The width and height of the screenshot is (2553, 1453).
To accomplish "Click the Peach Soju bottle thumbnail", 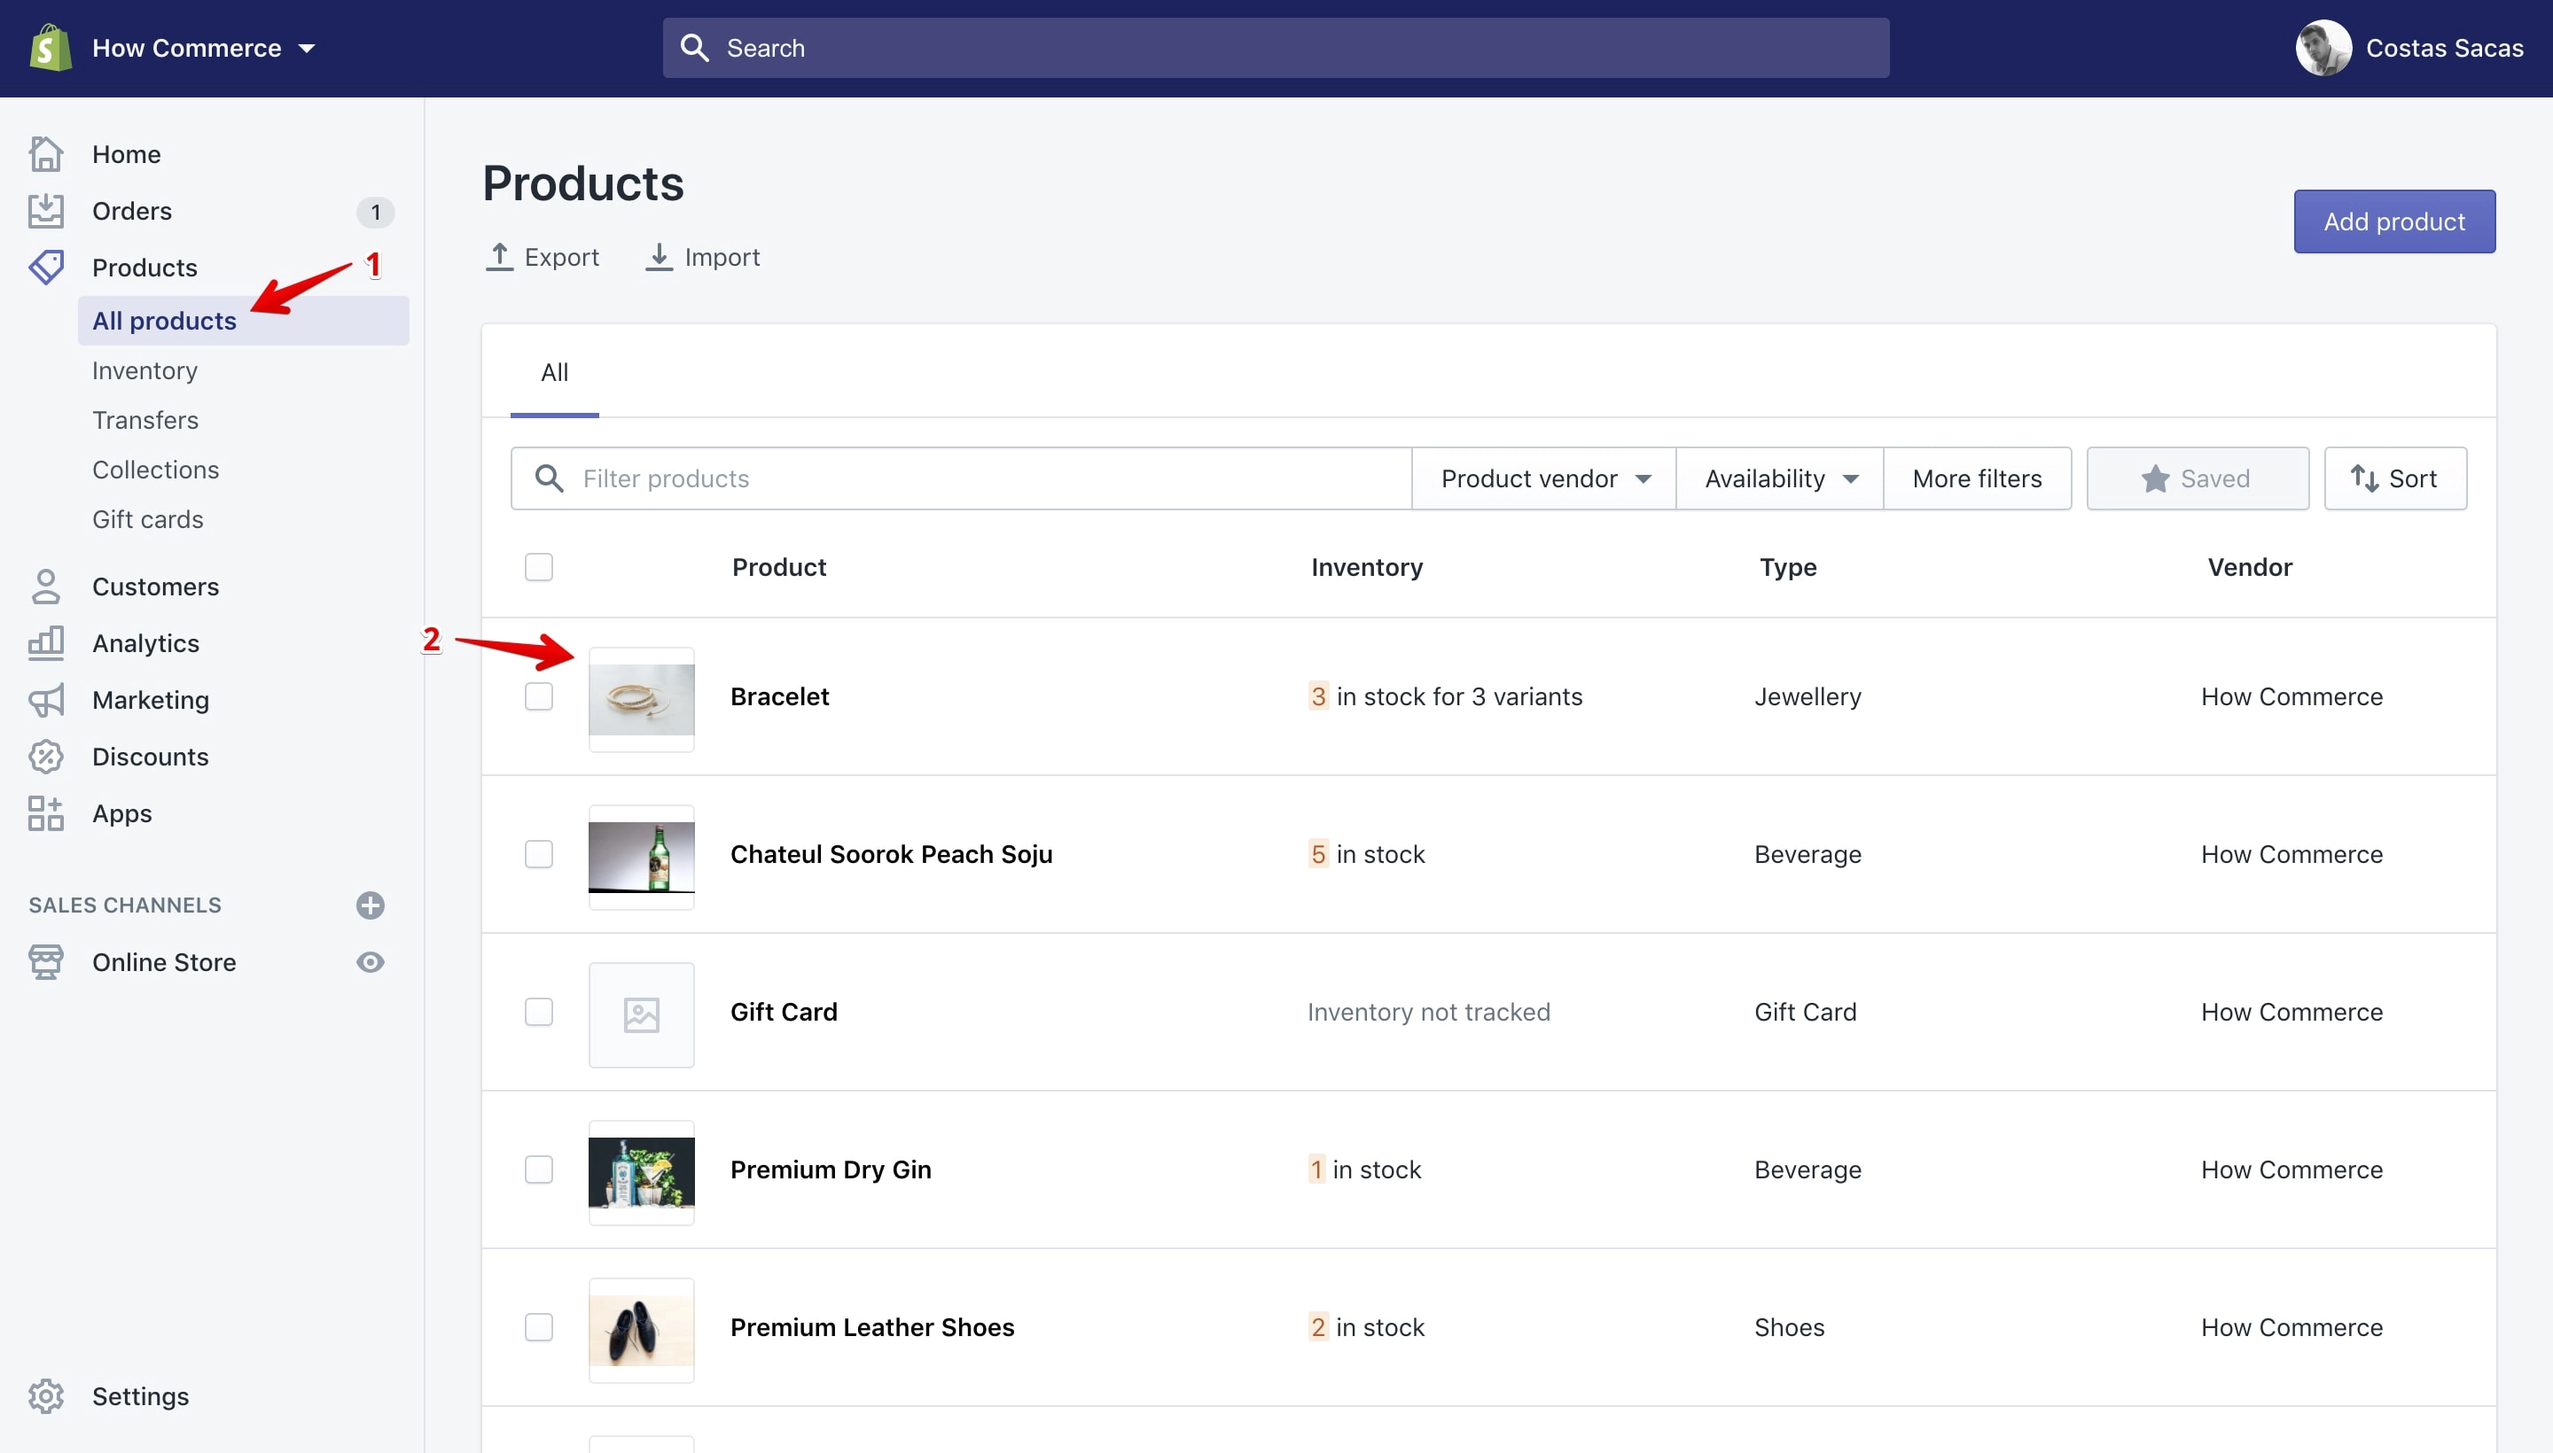I will [x=641, y=858].
